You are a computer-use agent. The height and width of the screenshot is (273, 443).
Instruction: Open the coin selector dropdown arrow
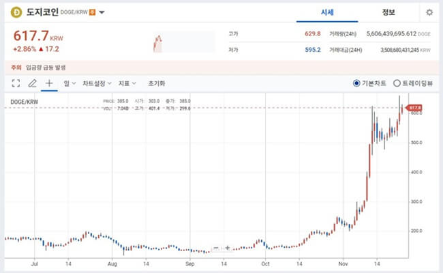coord(102,12)
